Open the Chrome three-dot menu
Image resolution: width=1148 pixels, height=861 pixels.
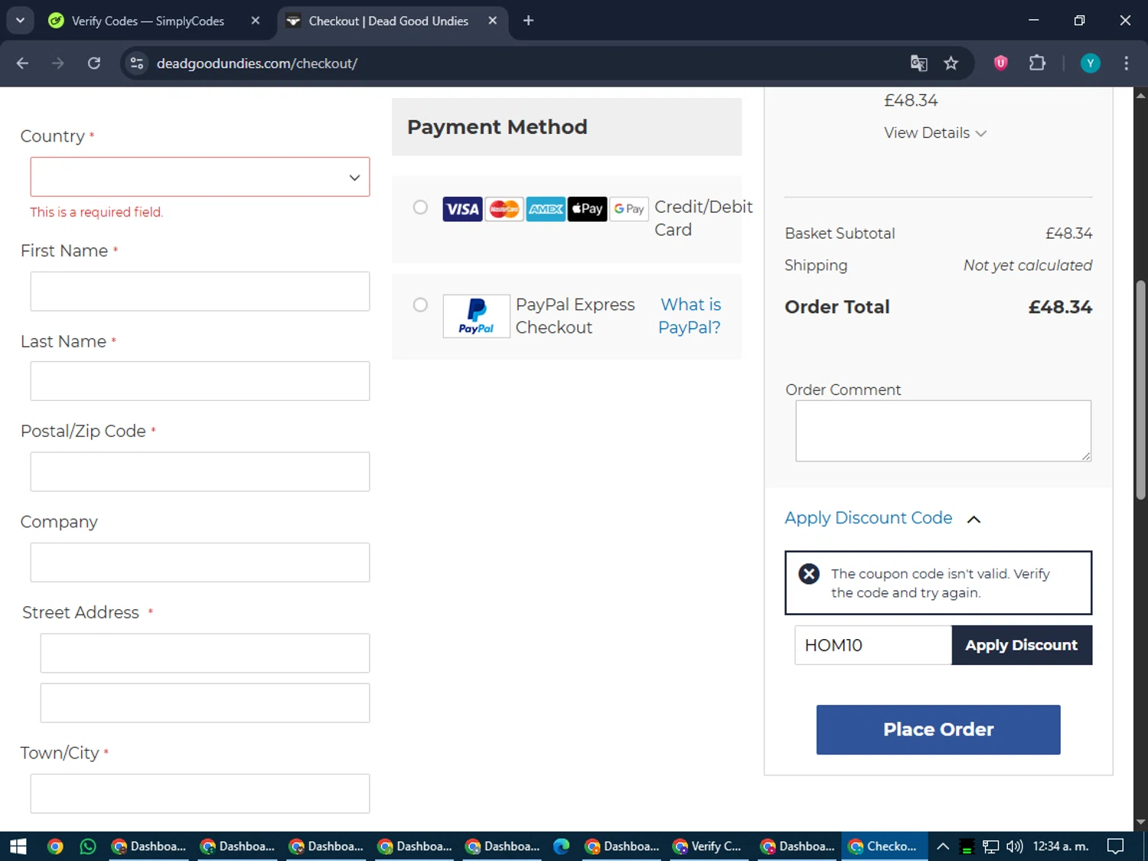1126,64
